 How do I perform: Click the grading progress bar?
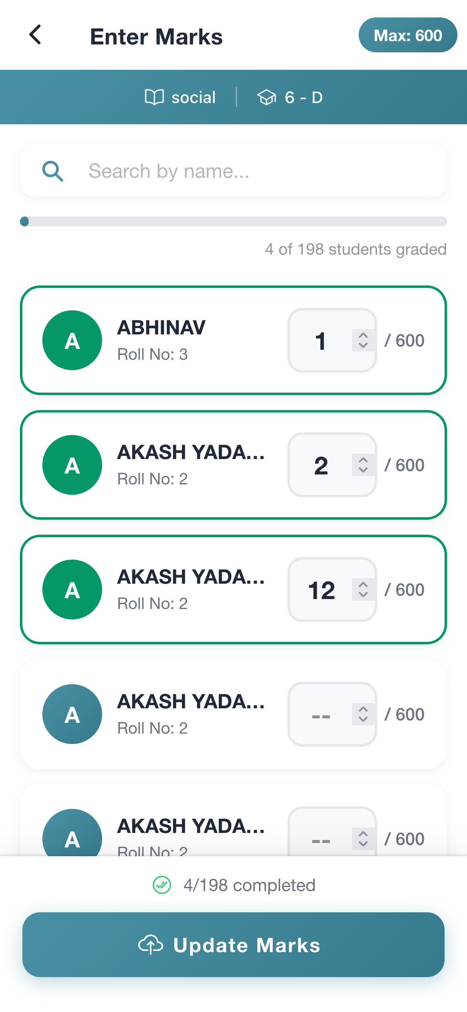pos(233,221)
